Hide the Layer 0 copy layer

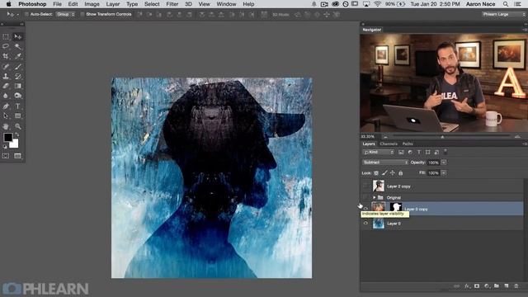tap(365, 209)
